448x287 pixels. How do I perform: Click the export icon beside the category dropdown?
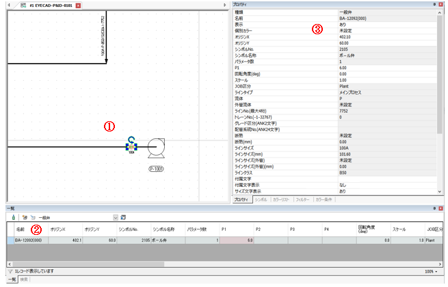click(123, 217)
